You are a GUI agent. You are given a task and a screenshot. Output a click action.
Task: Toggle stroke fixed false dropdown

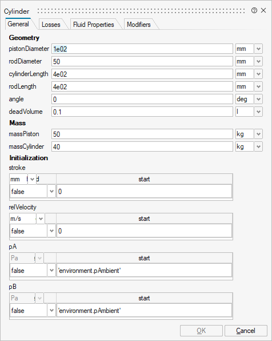[51, 191]
